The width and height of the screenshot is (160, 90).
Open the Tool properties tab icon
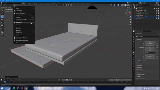[133, 34]
